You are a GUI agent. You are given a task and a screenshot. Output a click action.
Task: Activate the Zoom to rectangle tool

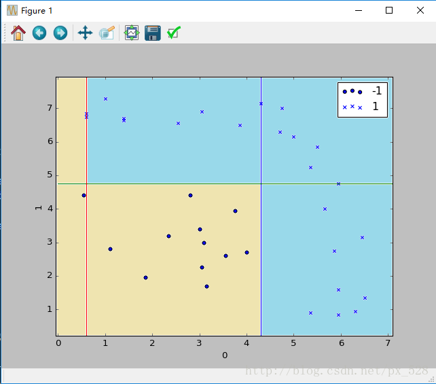[107, 33]
